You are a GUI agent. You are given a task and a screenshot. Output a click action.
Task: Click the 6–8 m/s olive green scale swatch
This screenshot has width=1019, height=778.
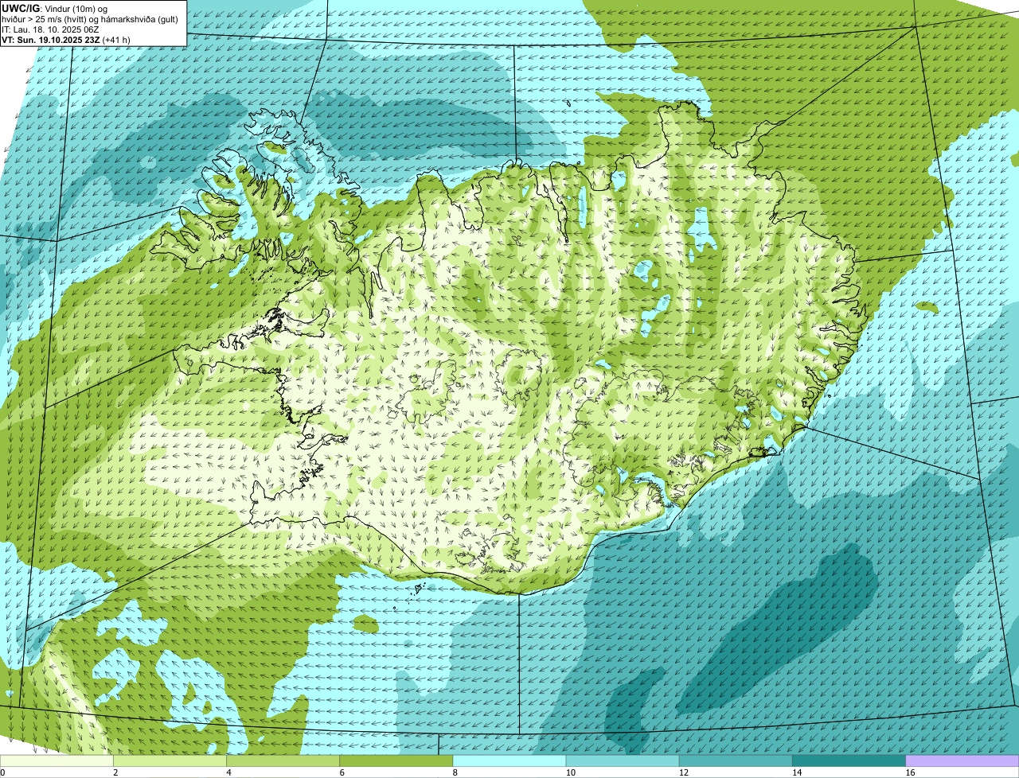tap(396, 761)
